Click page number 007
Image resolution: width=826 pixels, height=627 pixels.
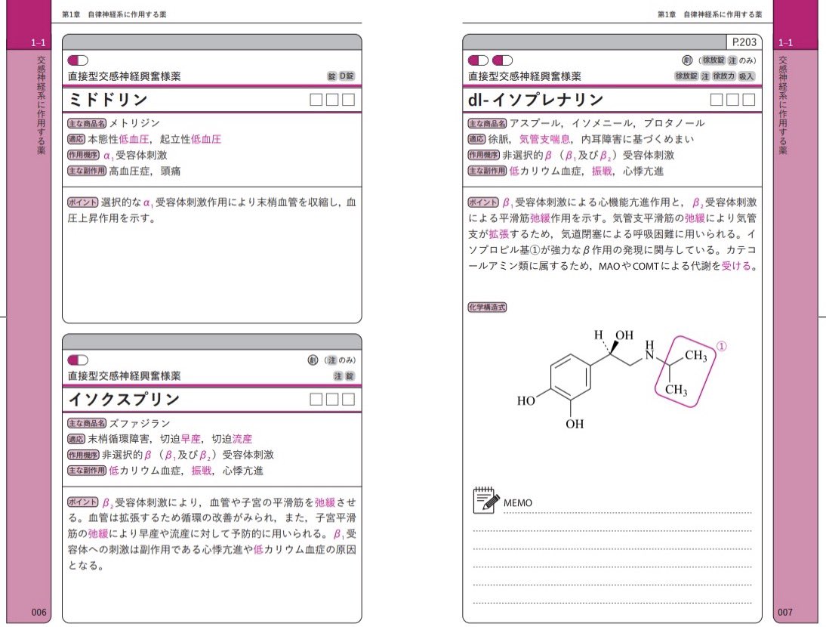click(x=785, y=612)
